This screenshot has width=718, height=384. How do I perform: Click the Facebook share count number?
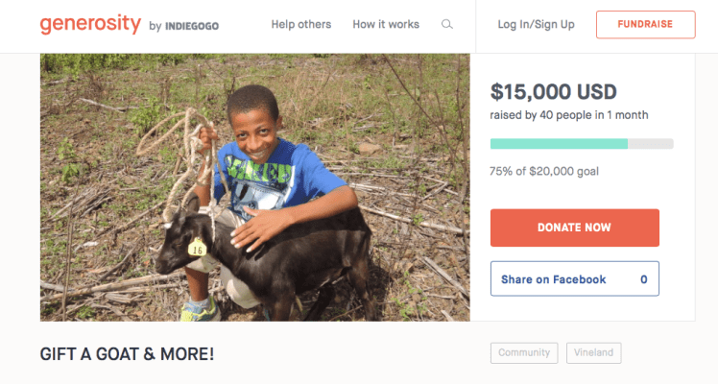point(643,279)
